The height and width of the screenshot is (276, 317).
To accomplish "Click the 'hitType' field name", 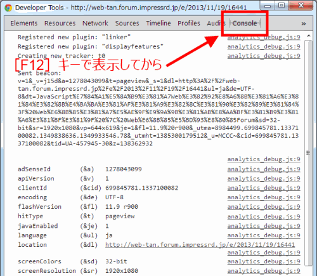I will [30, 216].
